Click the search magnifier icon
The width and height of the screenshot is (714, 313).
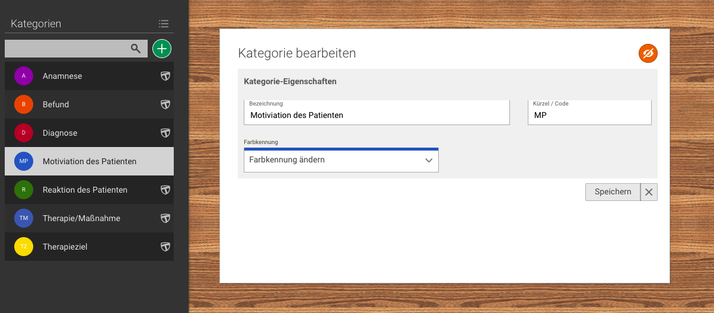pos(136,49)
